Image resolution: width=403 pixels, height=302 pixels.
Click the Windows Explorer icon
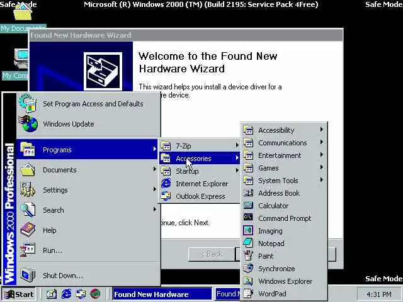pos(248,281)
